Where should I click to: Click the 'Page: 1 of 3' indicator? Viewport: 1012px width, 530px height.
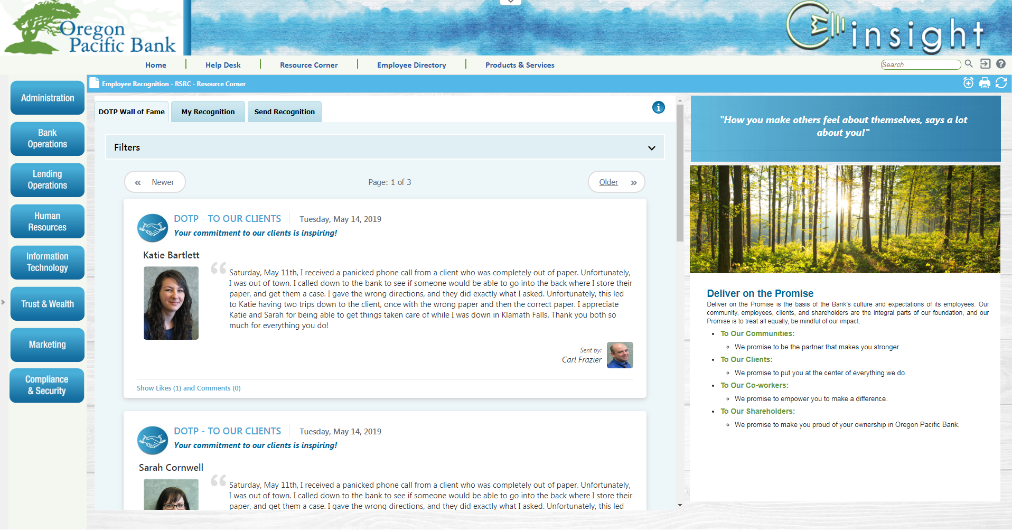[390, 182]
